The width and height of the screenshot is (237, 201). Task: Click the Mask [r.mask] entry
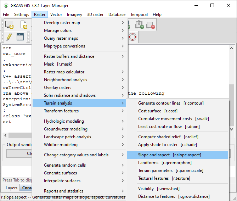pos(56,64)
